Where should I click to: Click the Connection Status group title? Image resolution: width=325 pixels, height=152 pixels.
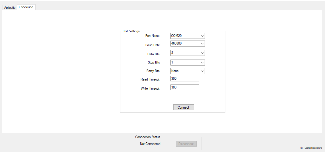tap(147, 137)
